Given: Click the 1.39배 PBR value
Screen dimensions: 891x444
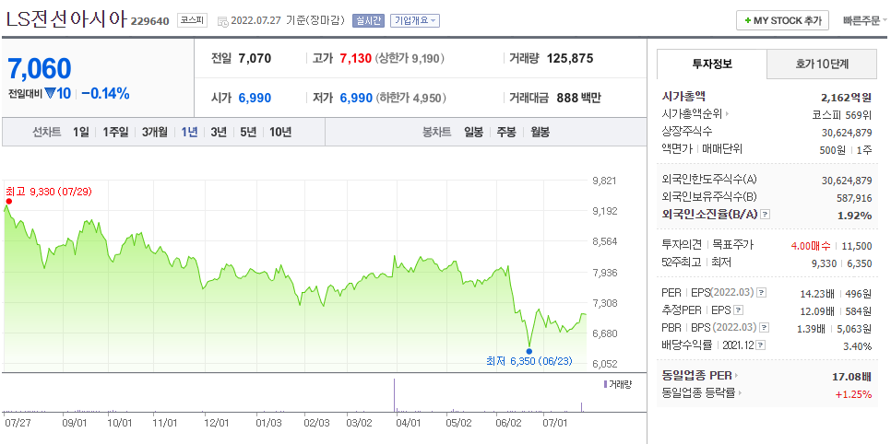Looking at the screenshot, I should click(x=810, y=328).
